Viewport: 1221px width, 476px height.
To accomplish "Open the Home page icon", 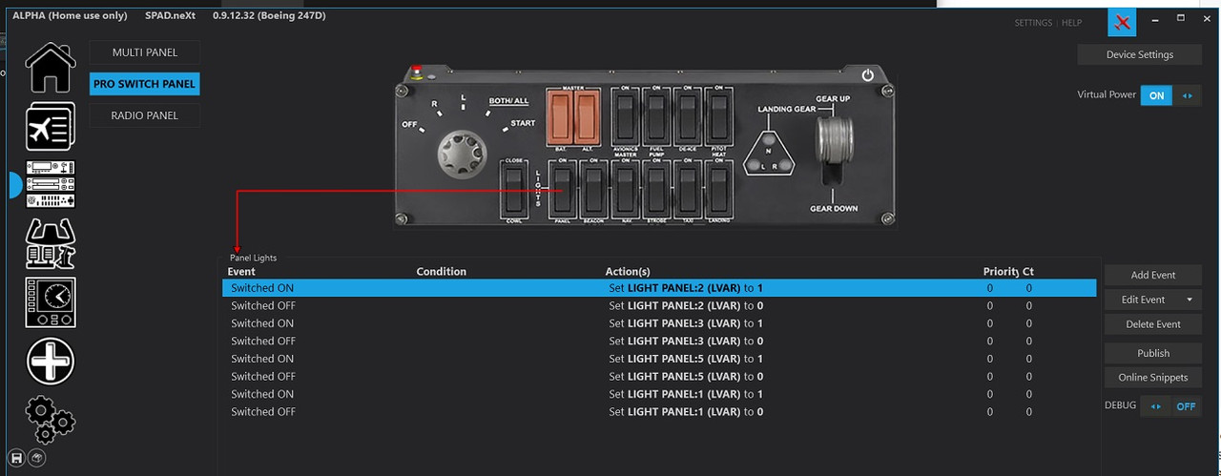I will [50, 68].
